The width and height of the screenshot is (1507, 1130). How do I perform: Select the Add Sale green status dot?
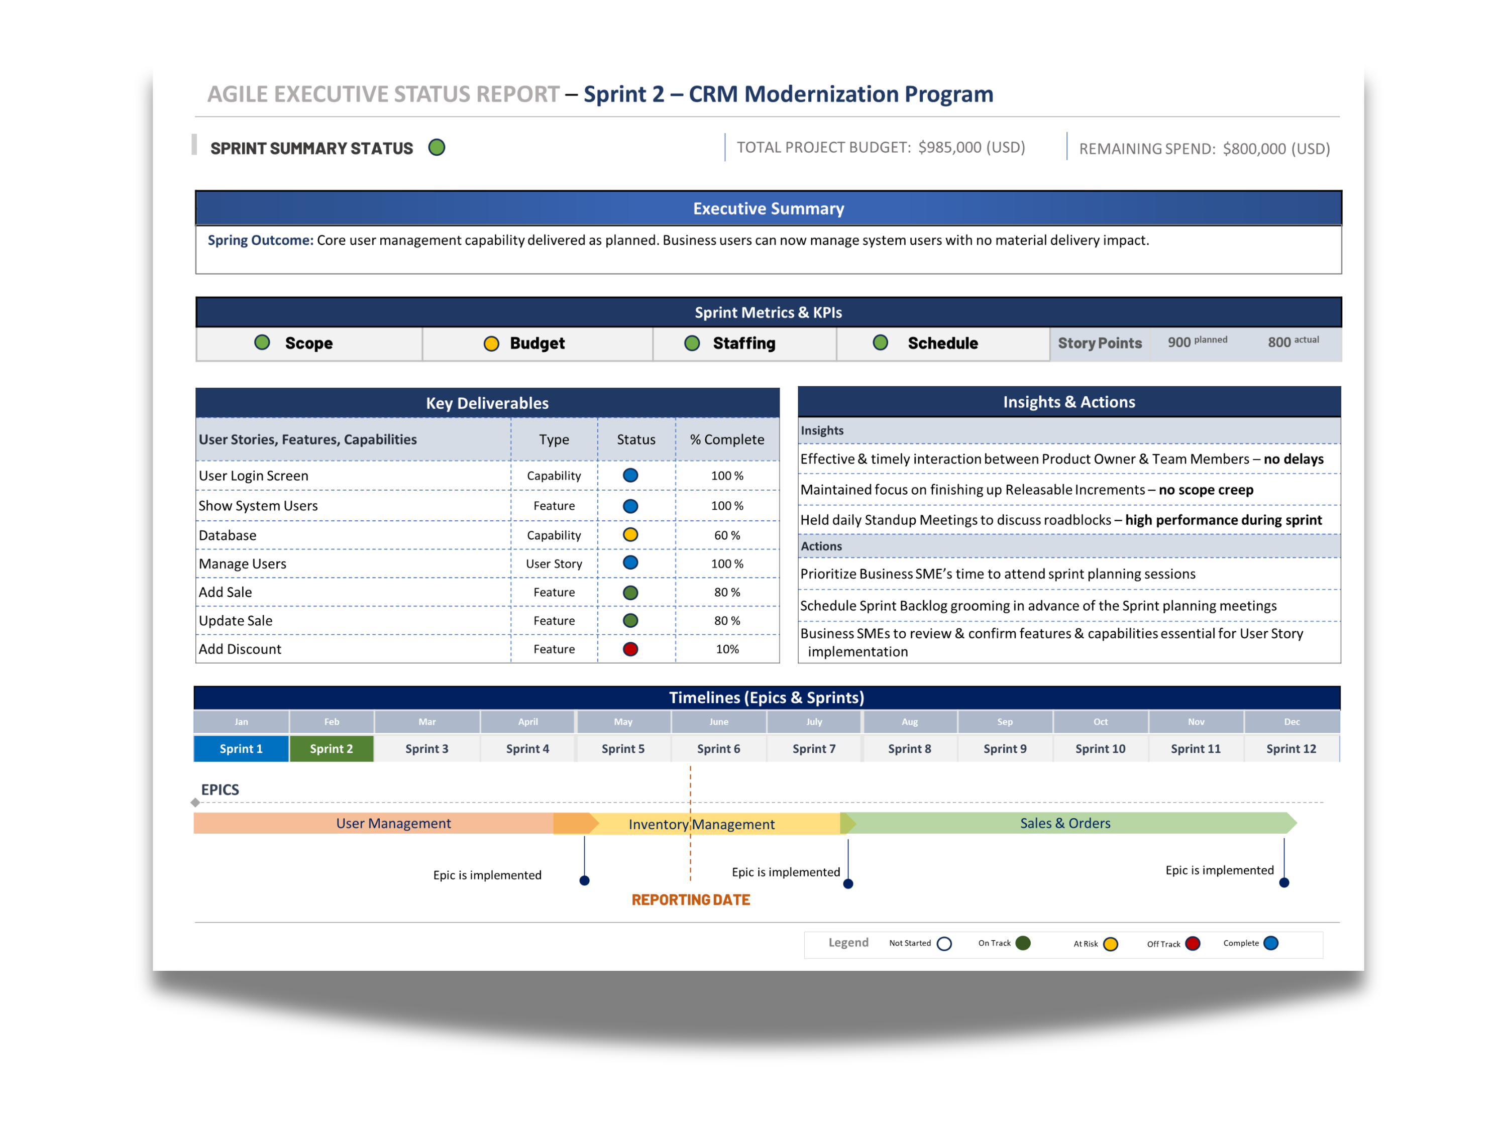point(631,593)
